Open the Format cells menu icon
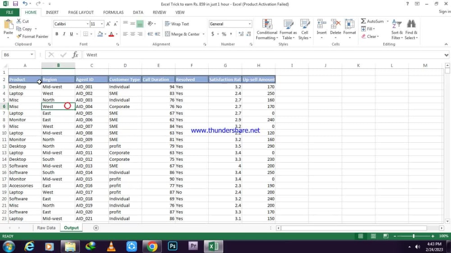 tap(350, 24)
